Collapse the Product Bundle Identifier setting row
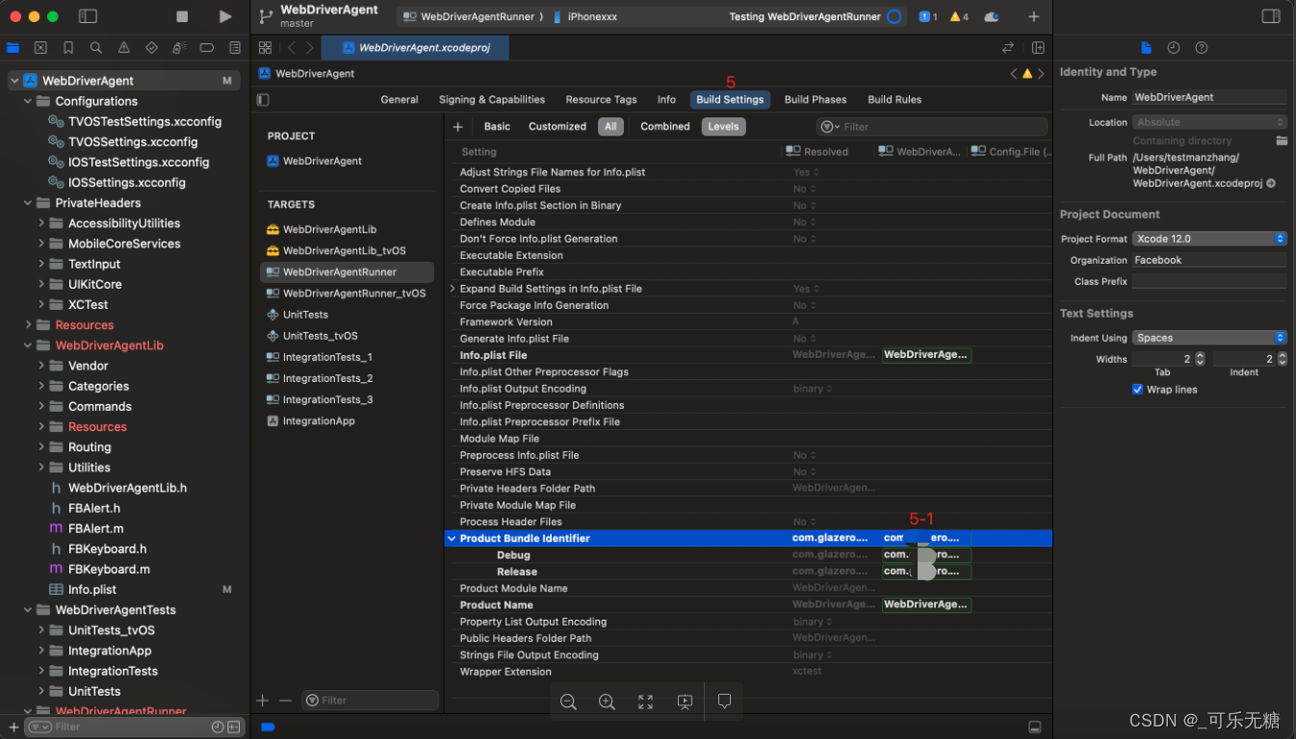1296x739 pixels. pos(452,538)
